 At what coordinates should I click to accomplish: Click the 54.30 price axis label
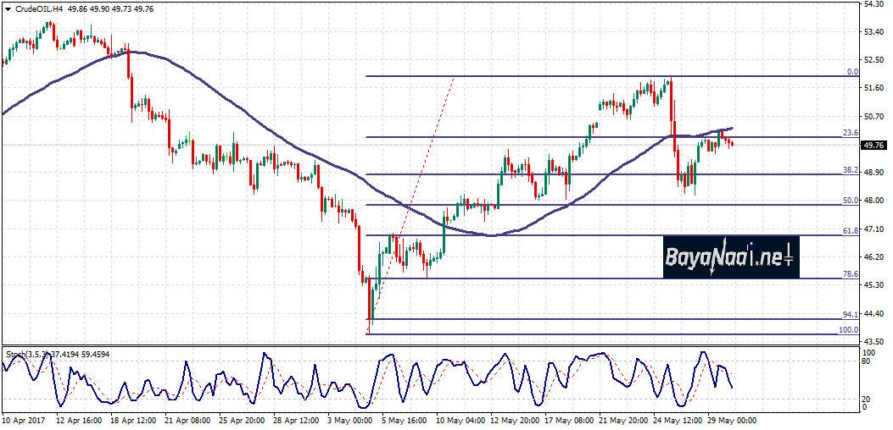[873, 4]
